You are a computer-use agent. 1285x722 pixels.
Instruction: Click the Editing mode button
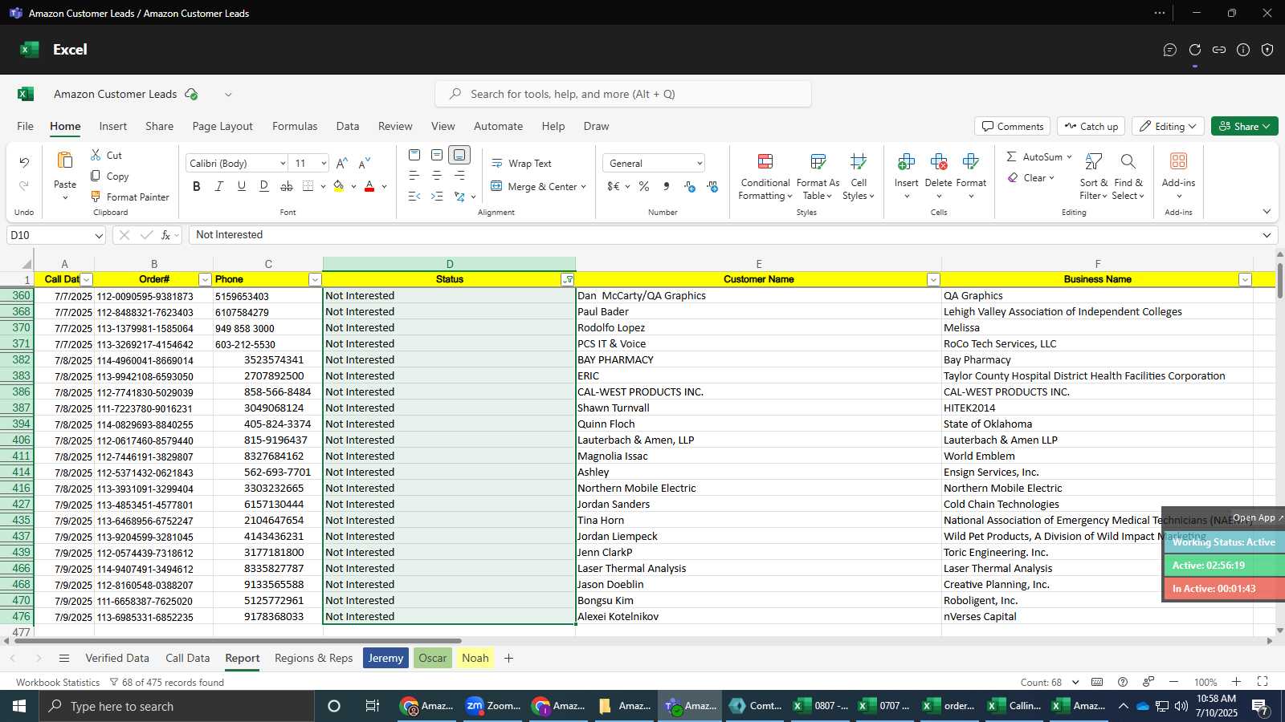1169,126
